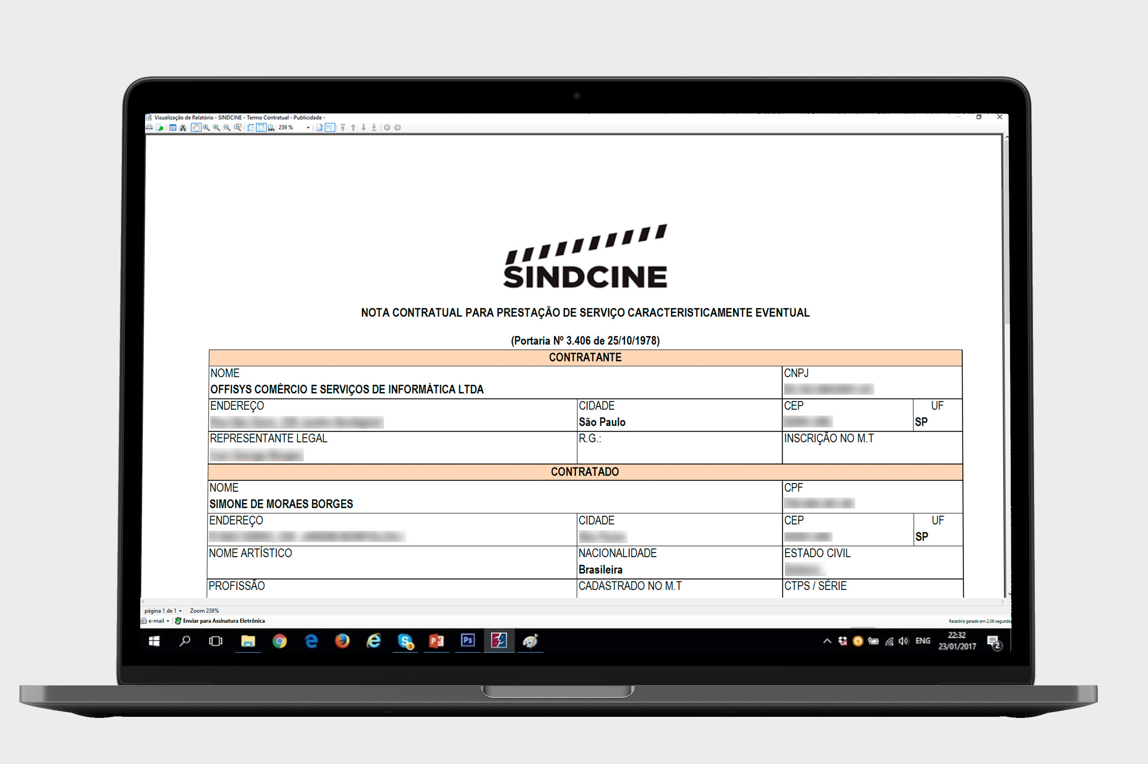Click the zoom in icon
This screenshot has height=764, width=1148.
click(216, 128)
